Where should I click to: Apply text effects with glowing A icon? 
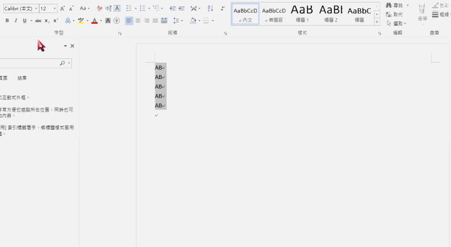[x=68, y=21]
